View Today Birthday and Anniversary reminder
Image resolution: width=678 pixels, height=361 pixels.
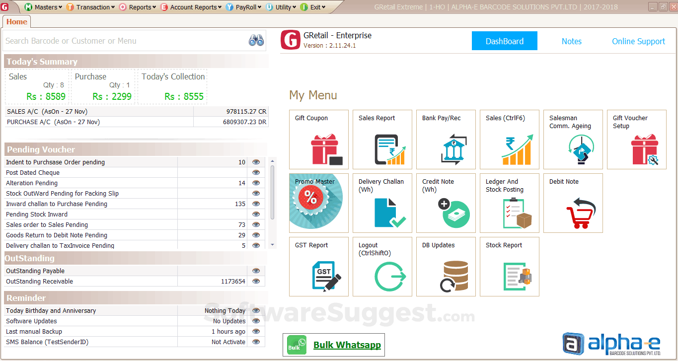tap(256, 310)
